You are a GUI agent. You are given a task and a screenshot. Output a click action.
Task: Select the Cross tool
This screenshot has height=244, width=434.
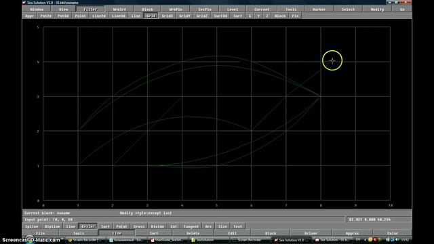139,226
